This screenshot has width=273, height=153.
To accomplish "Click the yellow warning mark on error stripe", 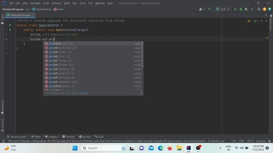I will coord(267,38).
